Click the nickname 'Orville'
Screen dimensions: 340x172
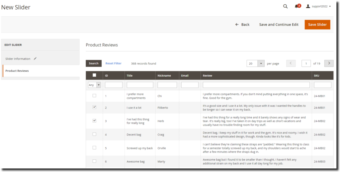point(162,148)
